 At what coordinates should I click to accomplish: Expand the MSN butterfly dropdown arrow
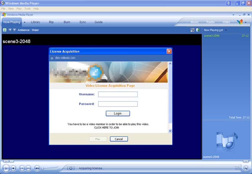coord(245,22)
